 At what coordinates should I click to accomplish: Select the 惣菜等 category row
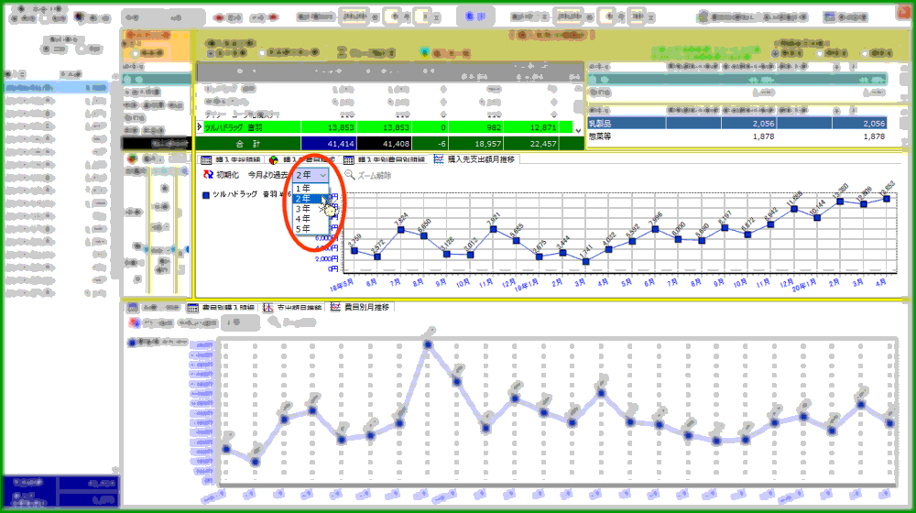pos(737,136)
